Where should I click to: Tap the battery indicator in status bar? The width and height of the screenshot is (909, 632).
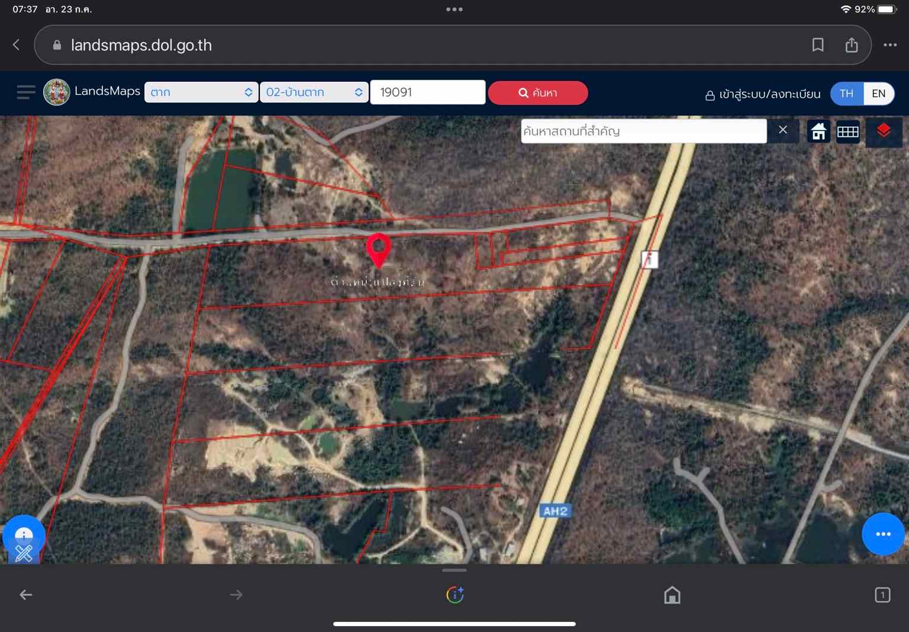888,9
